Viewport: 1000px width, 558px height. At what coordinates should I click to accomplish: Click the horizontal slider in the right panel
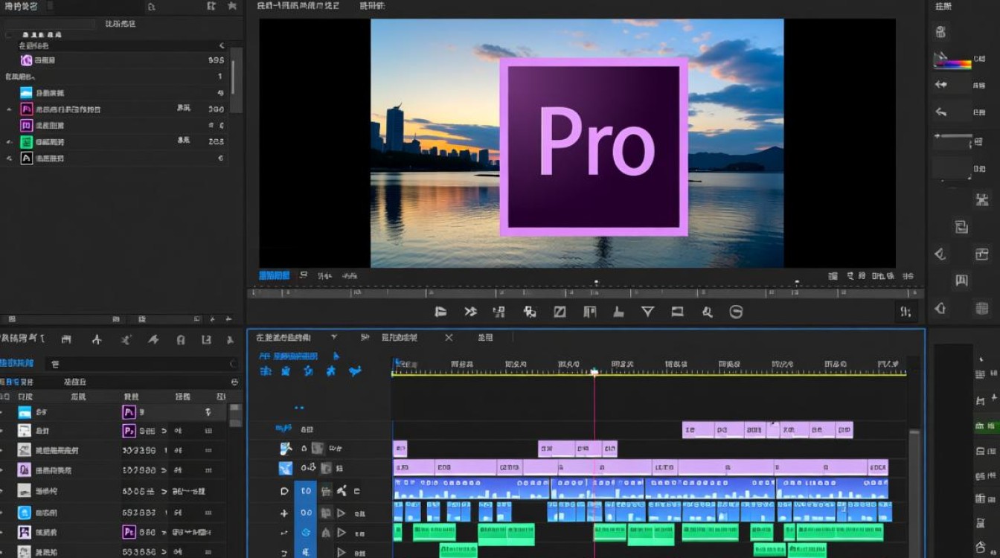[x=953, y=136]
